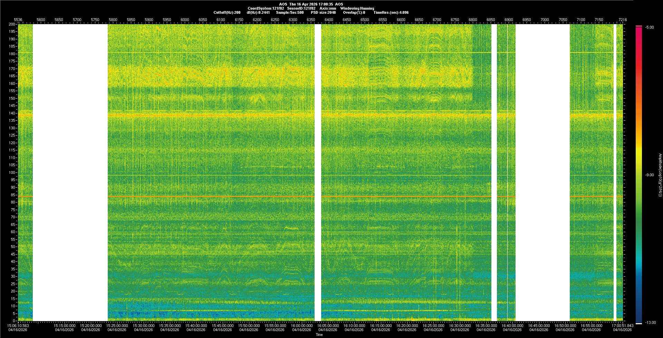Click the TimeRes.(sec):4.096 parameter
Viewport: 663px width, 338px height.
pyautogui.click(x=391, y=12)
